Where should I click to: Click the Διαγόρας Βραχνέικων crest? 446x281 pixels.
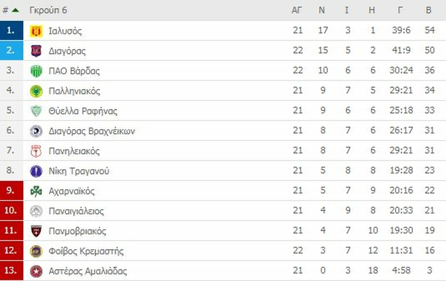point(37,131)
